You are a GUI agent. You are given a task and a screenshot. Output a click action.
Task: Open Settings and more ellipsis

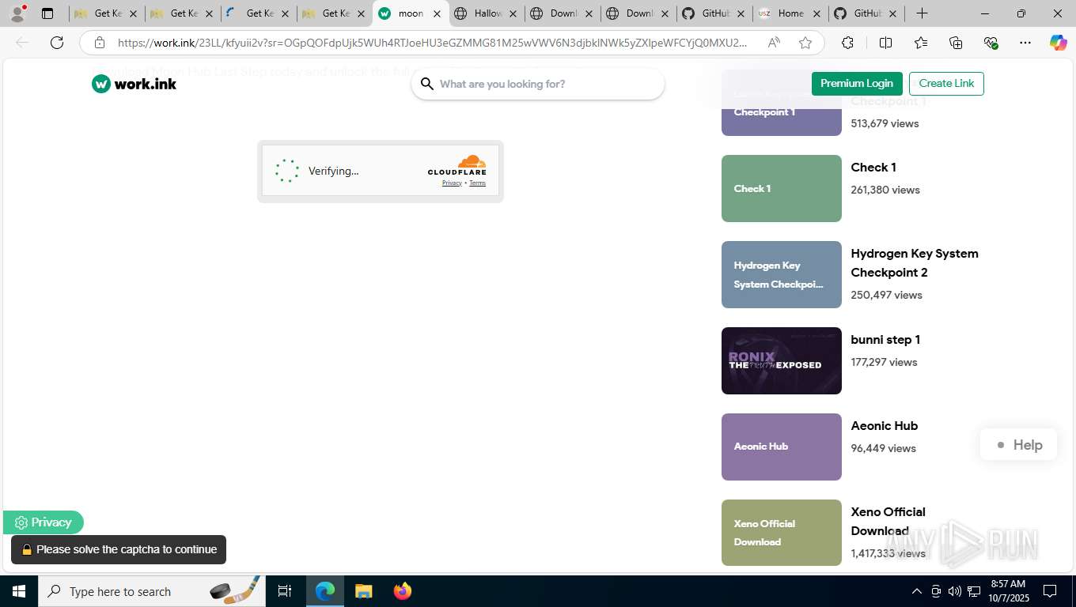[x=1025, y=43]
